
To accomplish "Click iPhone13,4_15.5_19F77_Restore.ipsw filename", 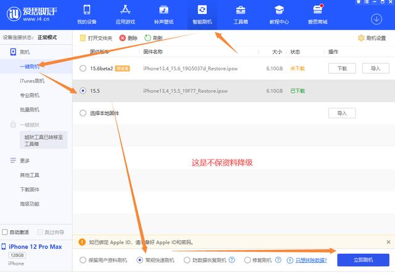I will click(x=185, y=91).
